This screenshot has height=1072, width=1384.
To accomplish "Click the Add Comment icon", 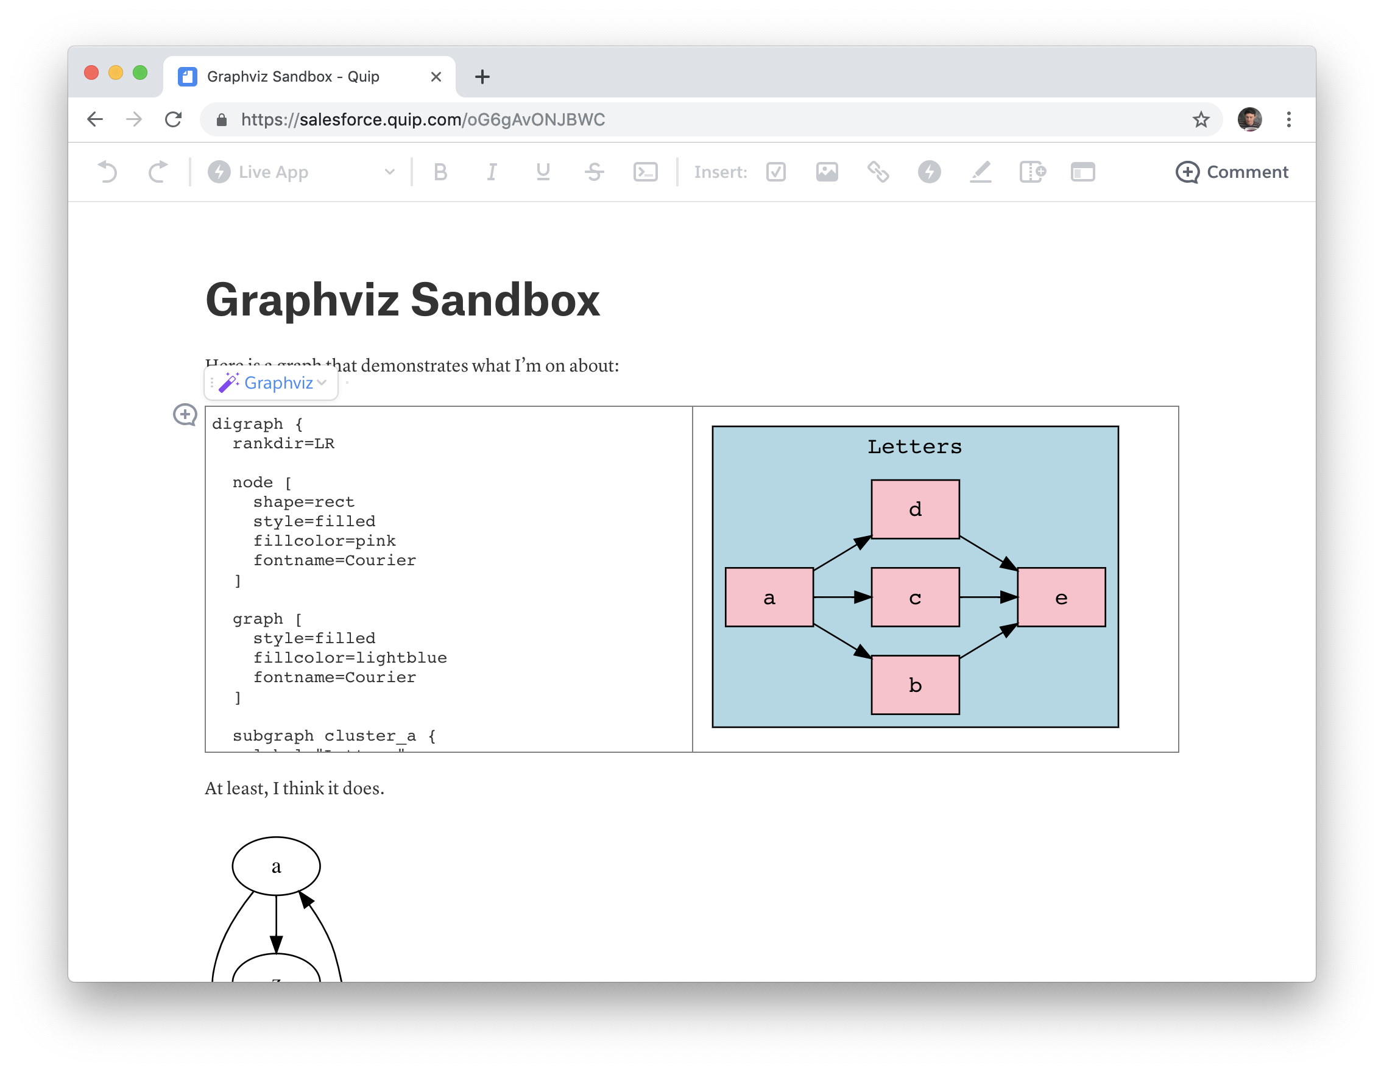I will click(1186, 172).
